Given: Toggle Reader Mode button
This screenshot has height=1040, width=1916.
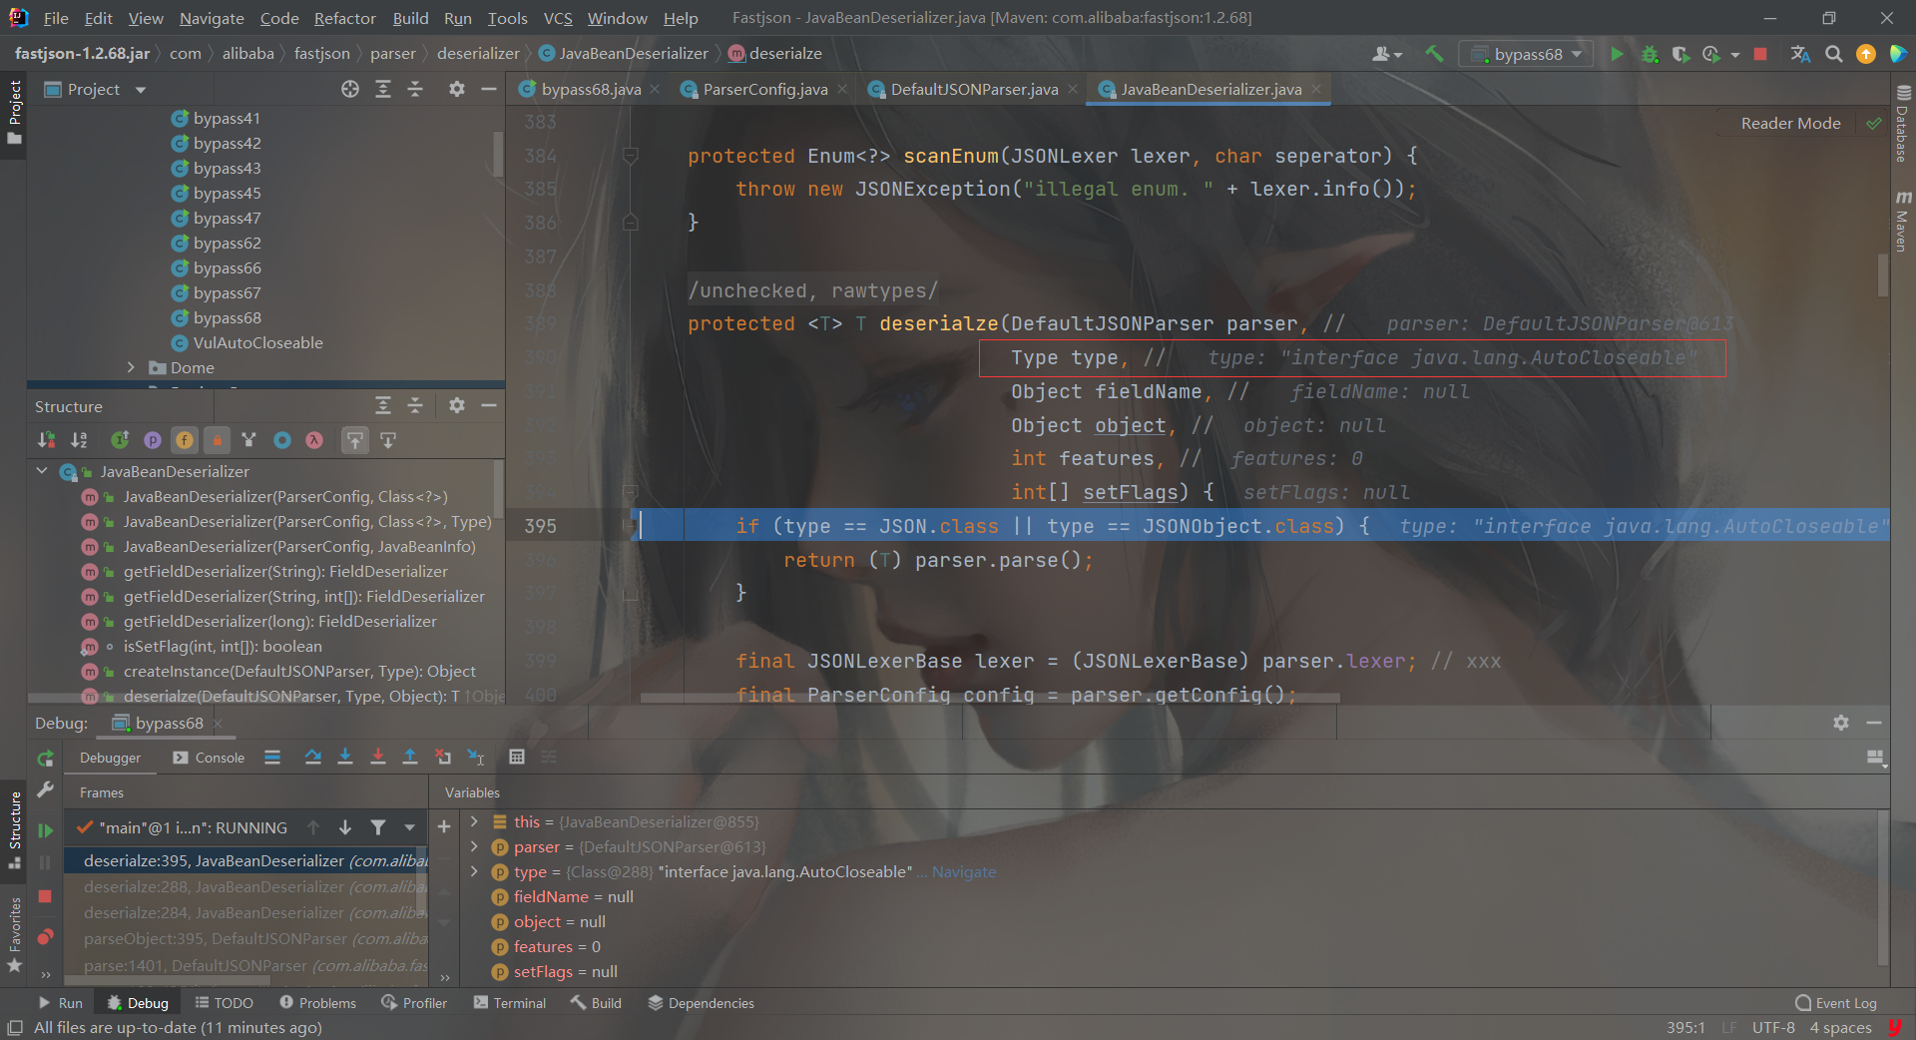Looking at the screenshot, I should pos(1790,123).
